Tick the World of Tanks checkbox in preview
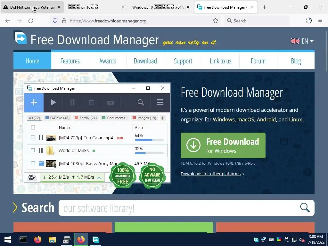The width and height of the screenshot is (328, 246). [x=33, y=151]
